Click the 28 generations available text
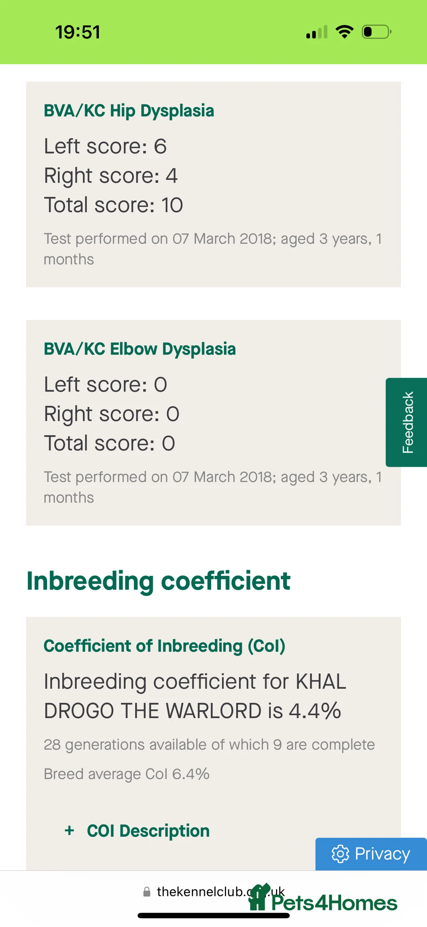Image resolution: width=427 pixels, height=927 pixels. click(209, 744)
